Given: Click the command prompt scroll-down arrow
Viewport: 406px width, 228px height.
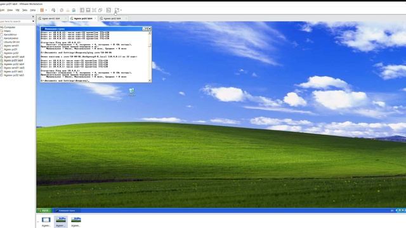Looking at the screenshot, I should pos(150,80).
